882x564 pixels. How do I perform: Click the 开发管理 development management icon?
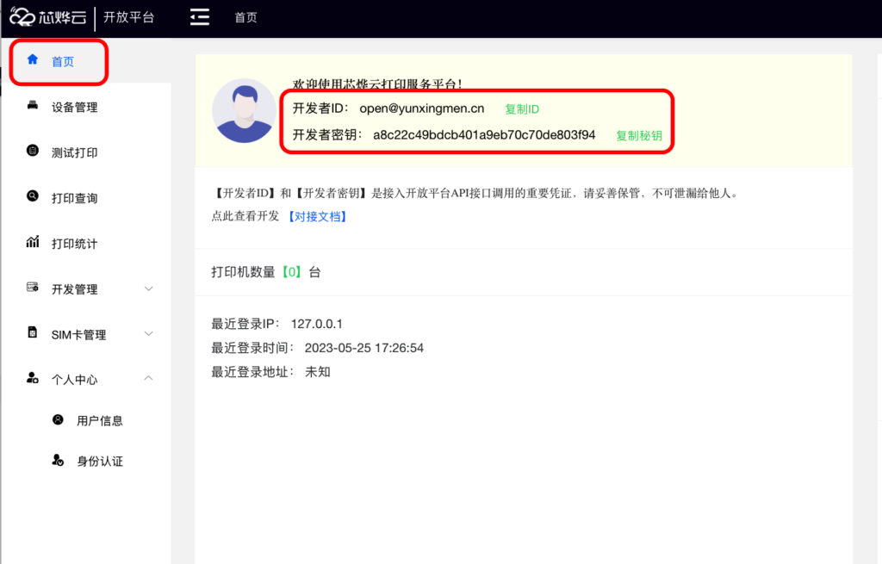click(x=30, y=288)
